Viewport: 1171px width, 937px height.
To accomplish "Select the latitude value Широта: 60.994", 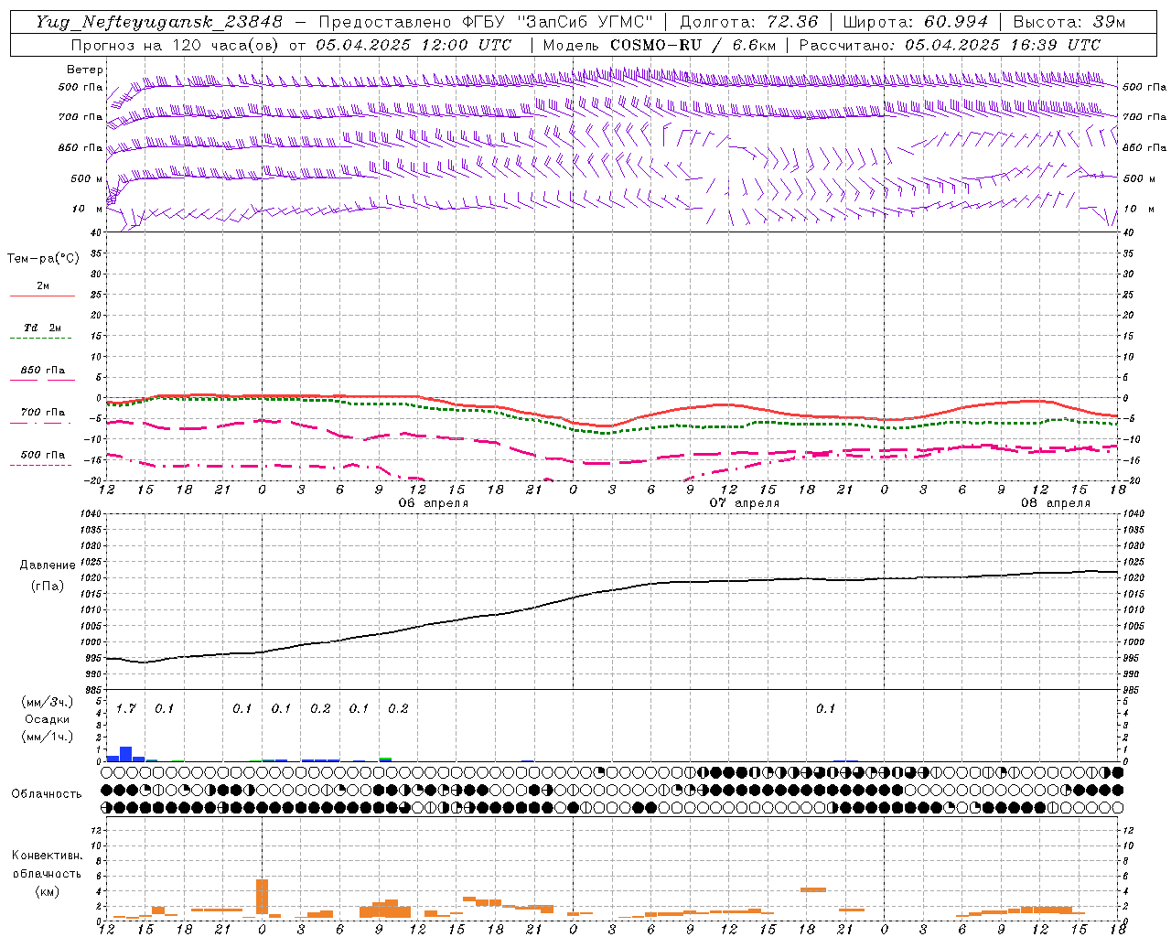I will (915, 22).
